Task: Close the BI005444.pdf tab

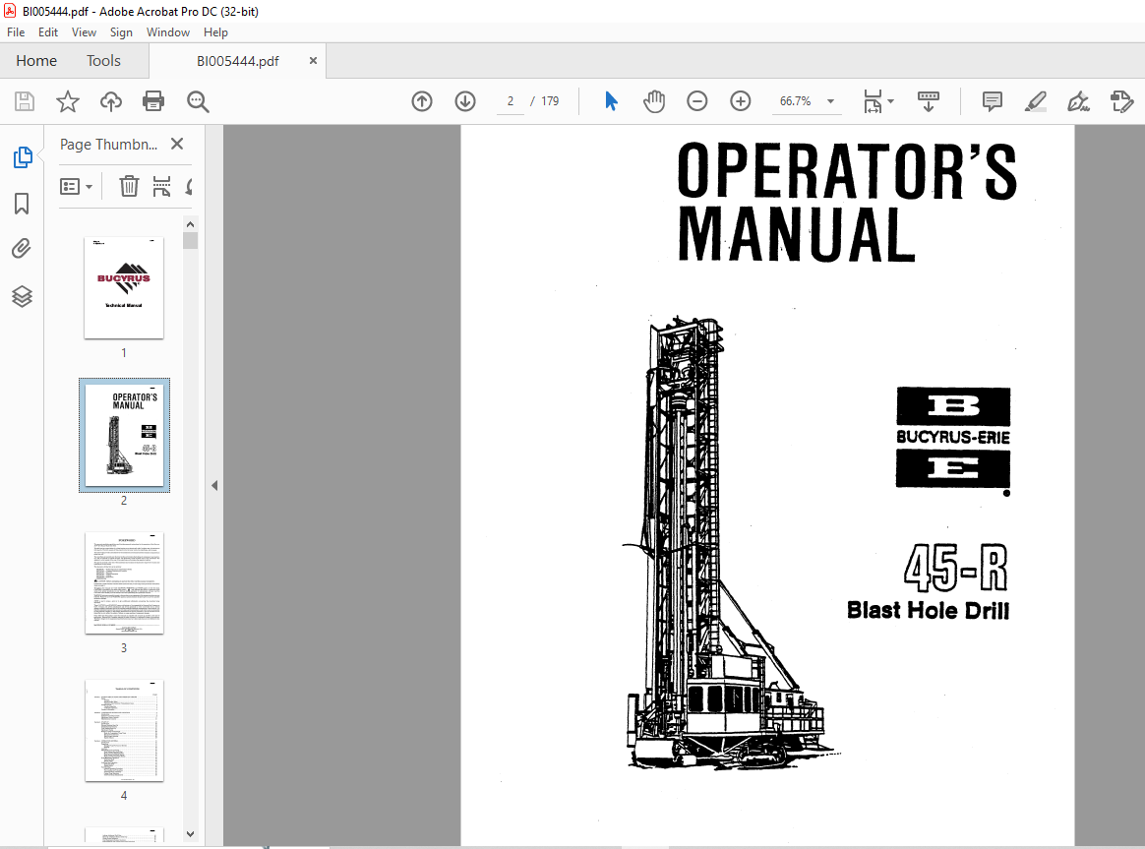Action: pyautogui.click(x=313, y=61)
